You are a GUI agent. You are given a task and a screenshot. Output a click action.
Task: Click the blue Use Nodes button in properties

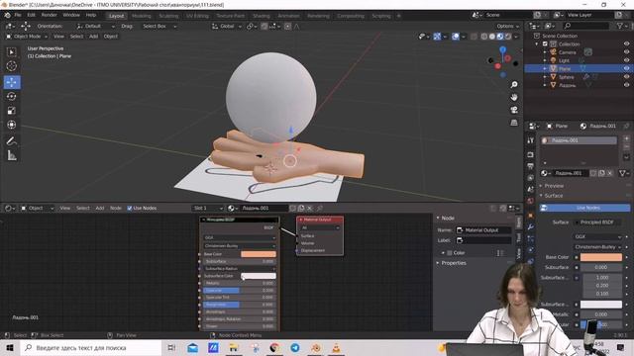pos(584,208)
